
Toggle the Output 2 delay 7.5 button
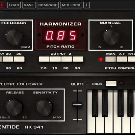(44, 59)
